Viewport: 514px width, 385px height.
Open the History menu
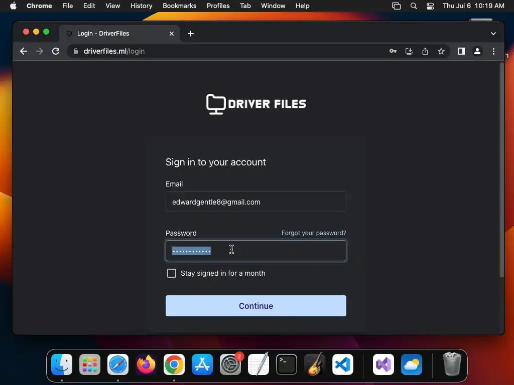pyautogui.click(x=141, y=6)
